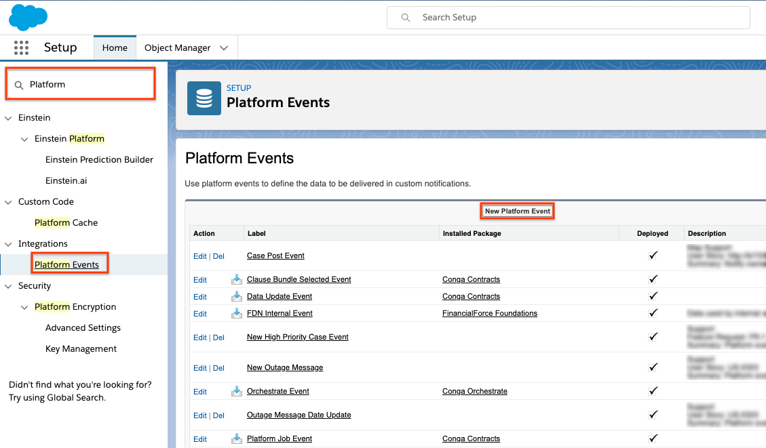The image size is (766, 448).
Task: Click the installed package icon beside Clause Bundle Selected Event
Action: point(236,279)
